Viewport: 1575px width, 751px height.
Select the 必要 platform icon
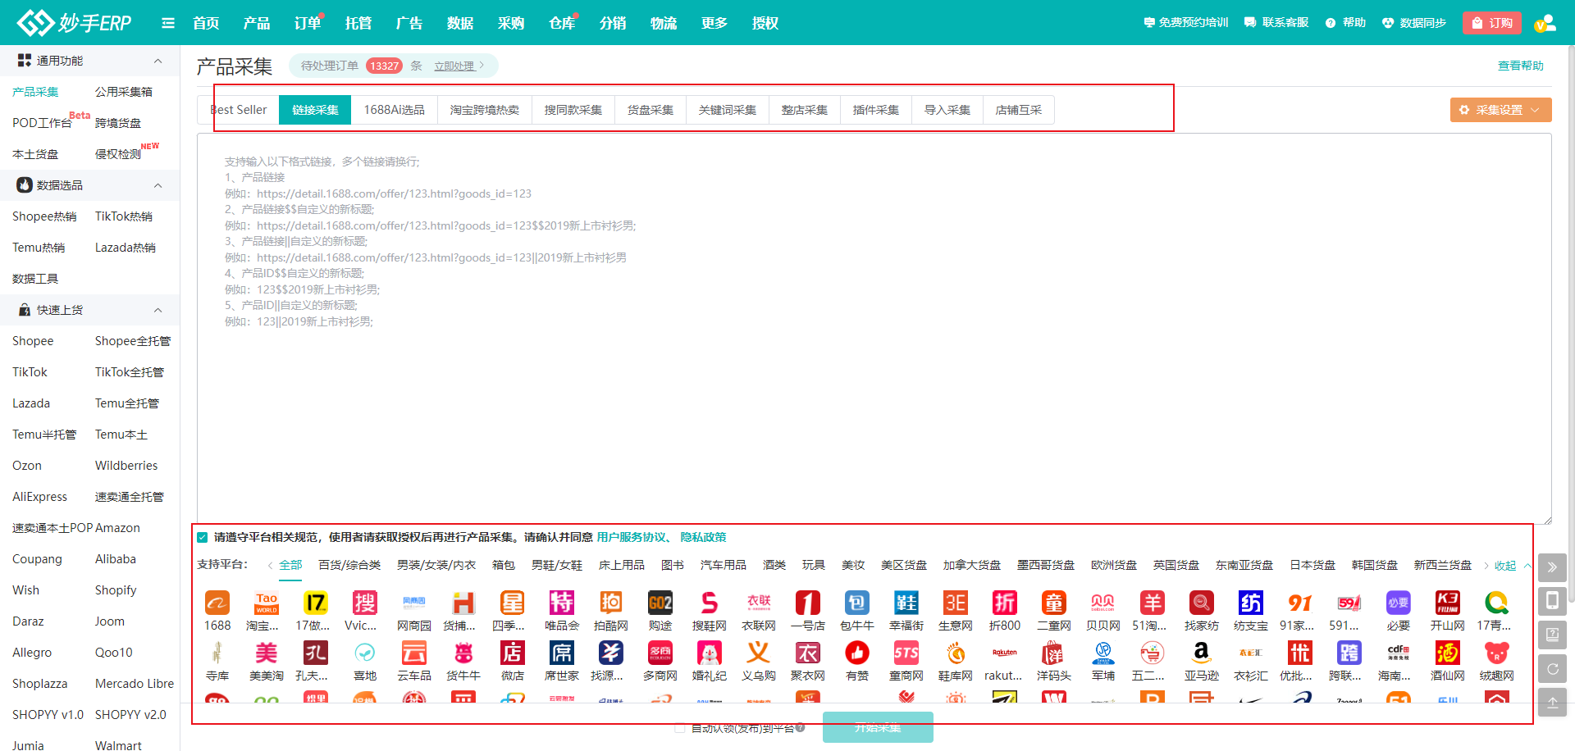point(1399,603)
